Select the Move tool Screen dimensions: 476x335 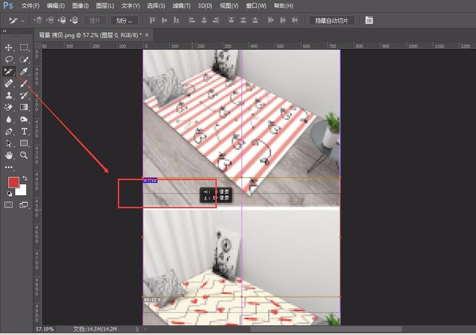click(x=9, y=47)
